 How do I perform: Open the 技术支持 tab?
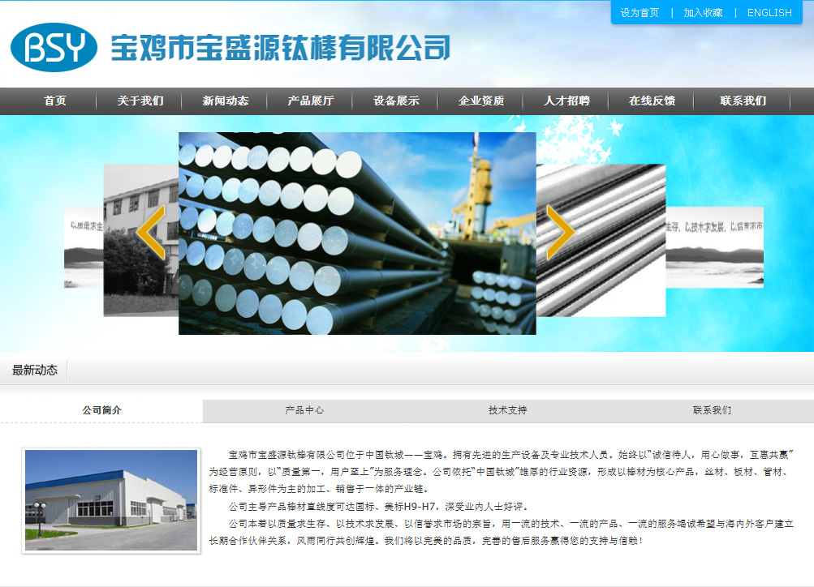508,410
